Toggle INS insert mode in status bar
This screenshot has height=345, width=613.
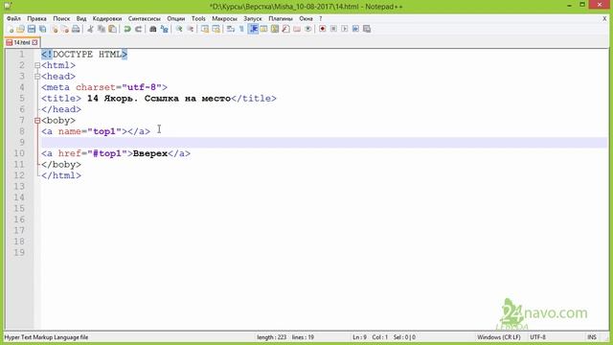point(592,337)
